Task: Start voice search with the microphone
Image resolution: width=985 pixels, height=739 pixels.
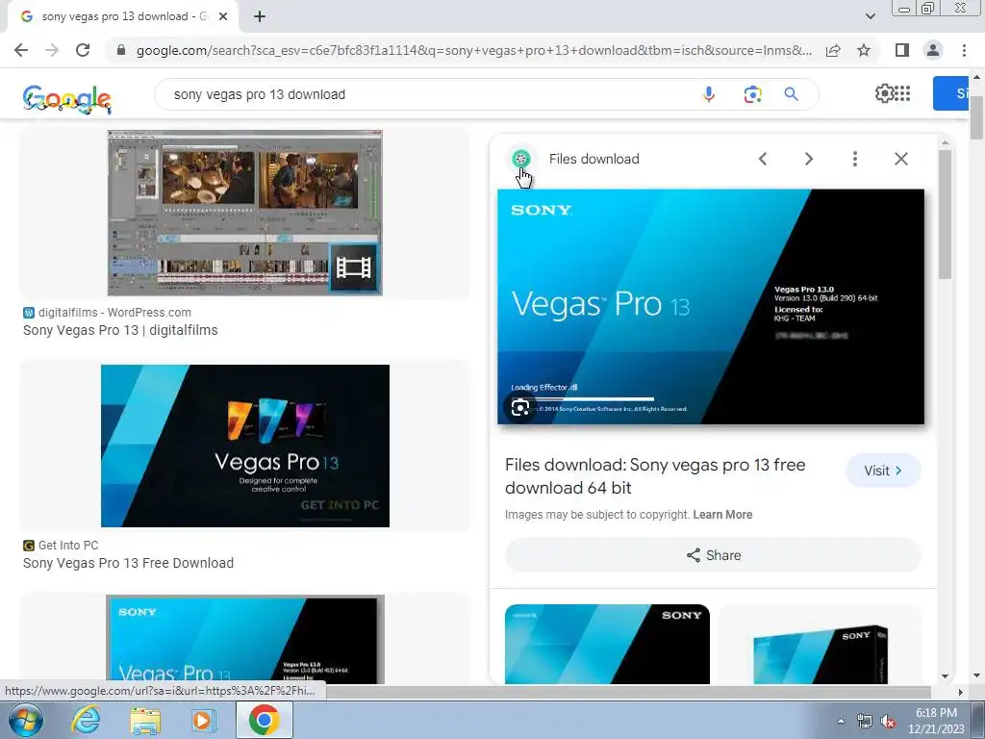Action: tap(709, 94)
